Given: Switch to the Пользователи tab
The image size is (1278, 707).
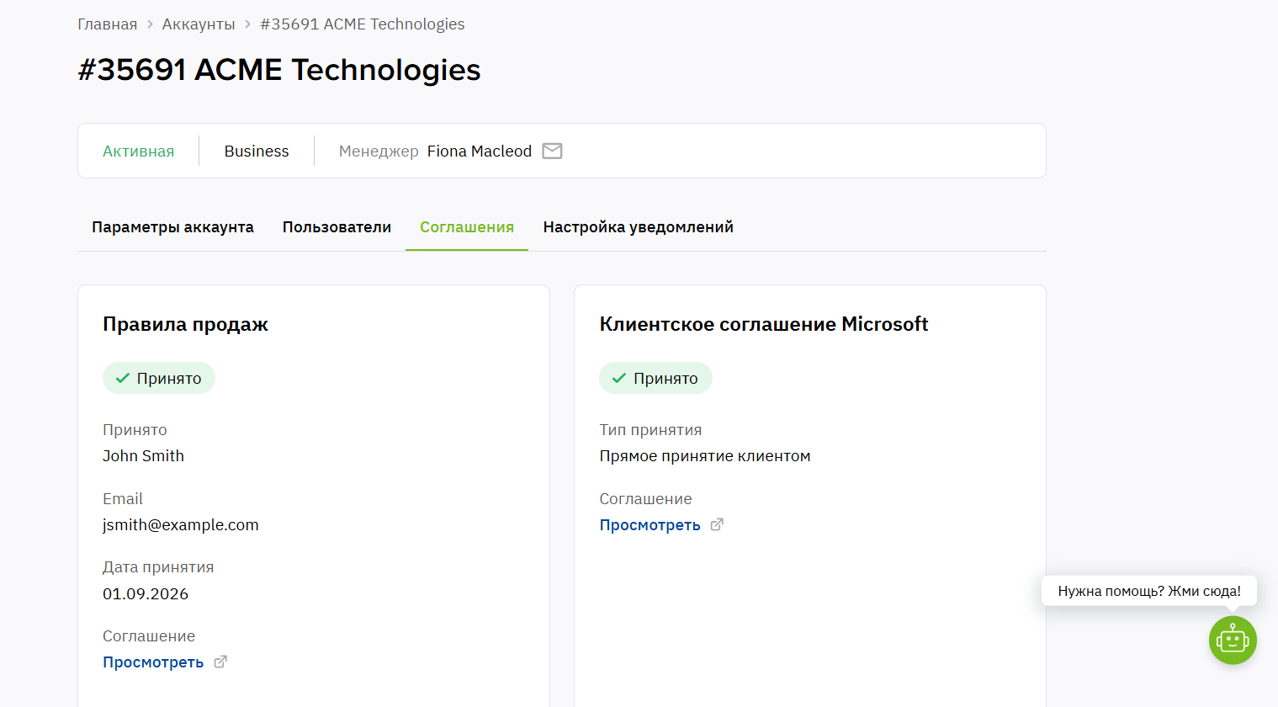Looking at the screenshot, I should pyautogui.click(x=337, y=227).
